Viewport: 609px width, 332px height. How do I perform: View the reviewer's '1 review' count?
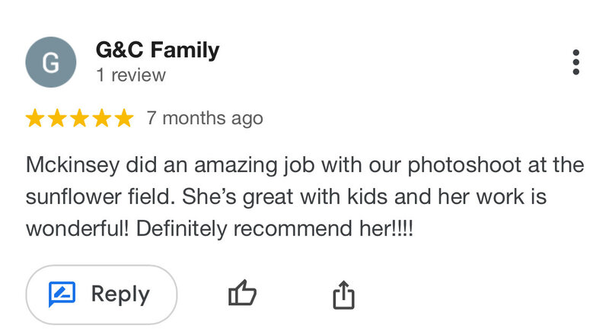(x=131, y=75)
